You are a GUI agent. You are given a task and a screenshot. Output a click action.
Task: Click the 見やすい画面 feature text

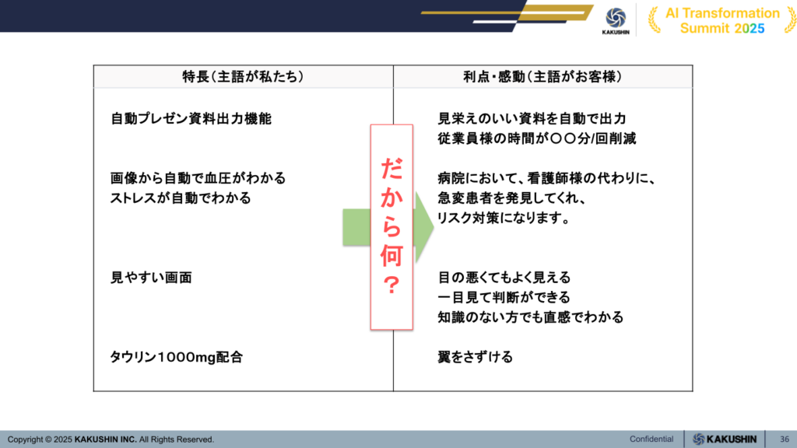click(x=151, y=277)
